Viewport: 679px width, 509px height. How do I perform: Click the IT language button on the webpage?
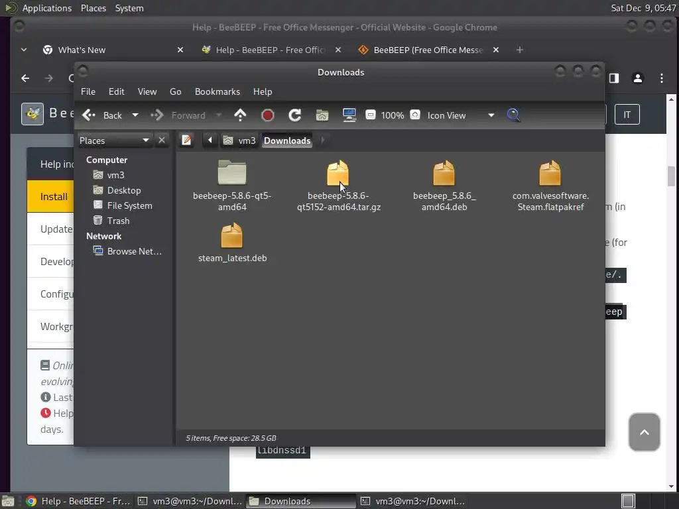[627, 115]
